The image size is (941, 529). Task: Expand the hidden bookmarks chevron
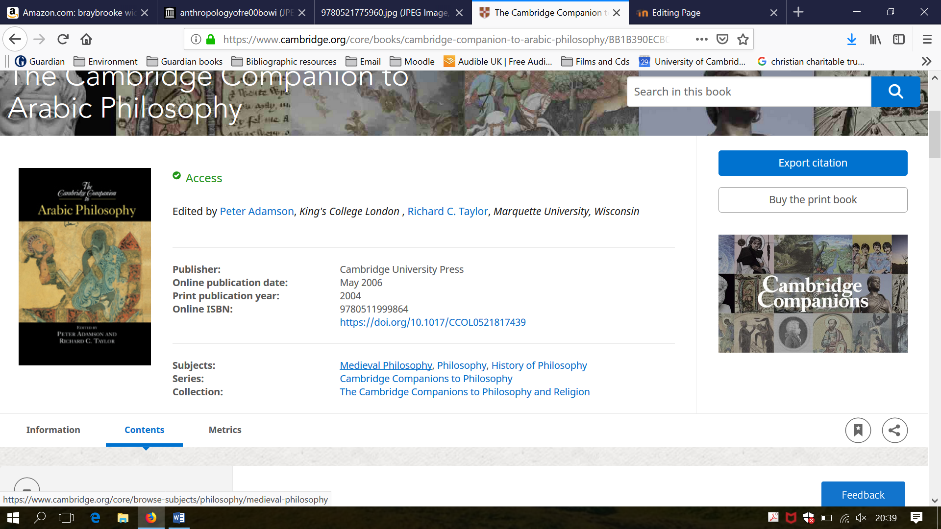click(x=926, y=61)
